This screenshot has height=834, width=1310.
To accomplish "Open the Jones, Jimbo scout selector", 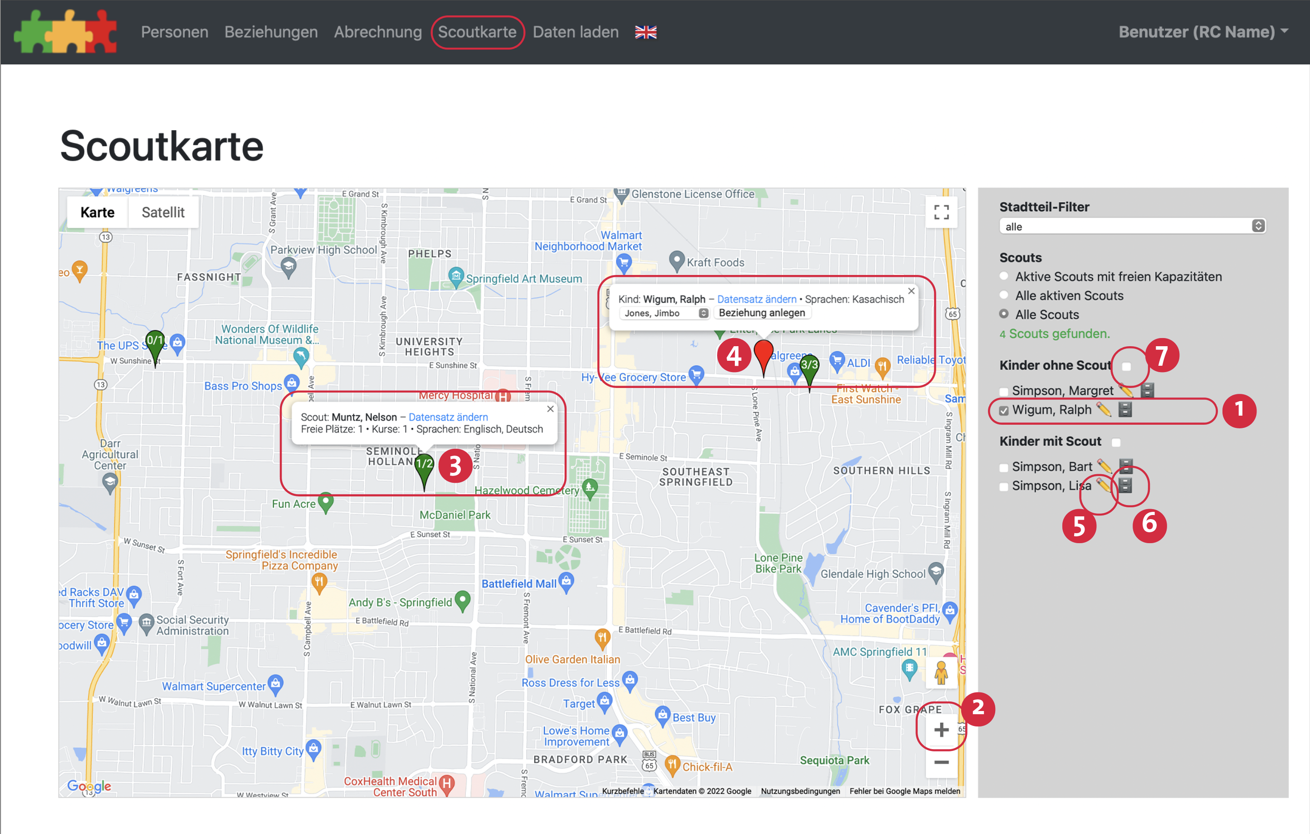I will click(665, 314).
